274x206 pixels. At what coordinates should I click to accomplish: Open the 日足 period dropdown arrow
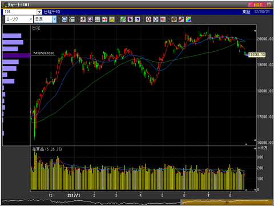click(x=55, y=19)
